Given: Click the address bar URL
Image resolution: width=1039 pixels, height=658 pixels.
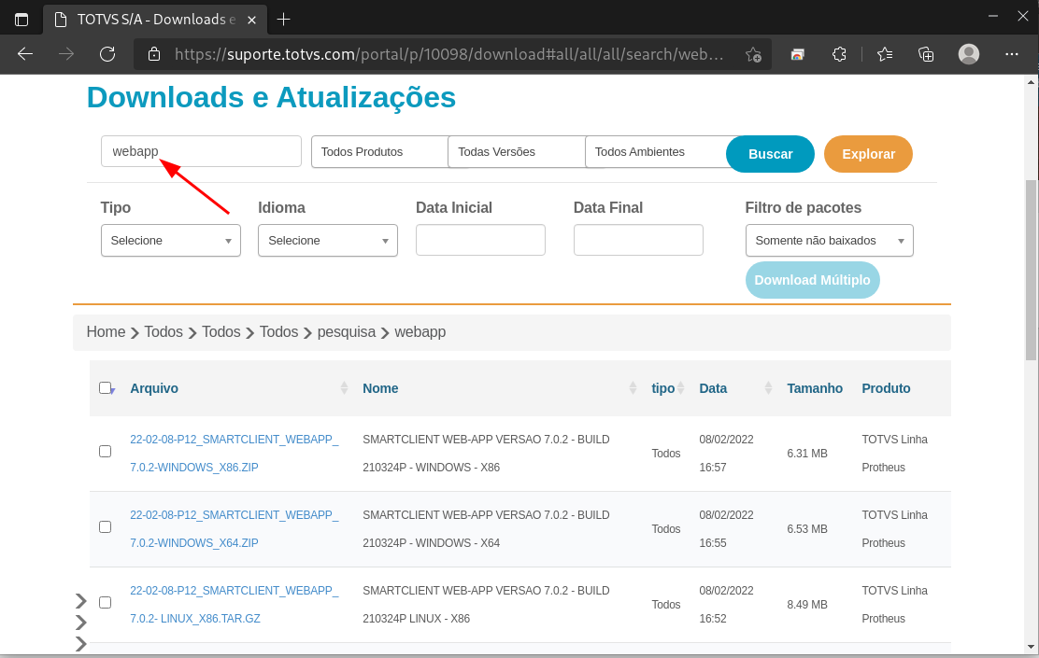Looking at the screenshot, I should 449,54.
